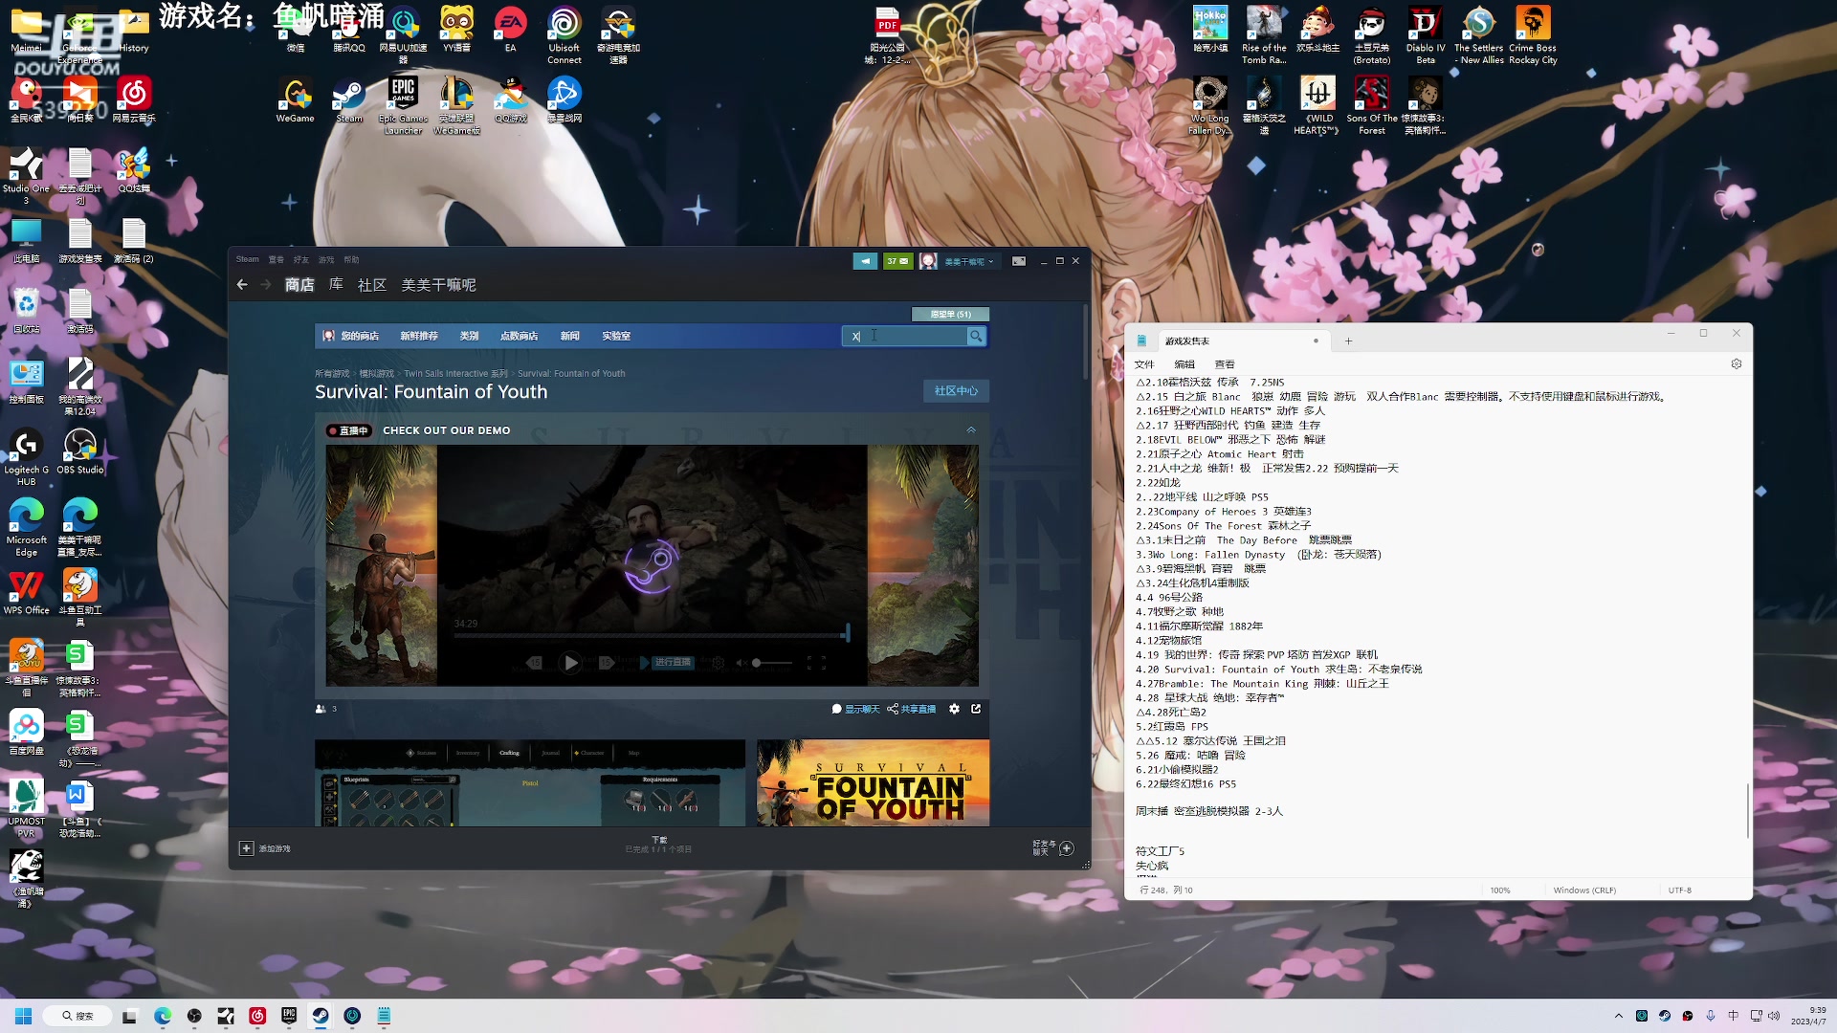Select Steam desktop shortcut icon
The height and width of the screenshot is (1033, 1837).
(349, 99)
